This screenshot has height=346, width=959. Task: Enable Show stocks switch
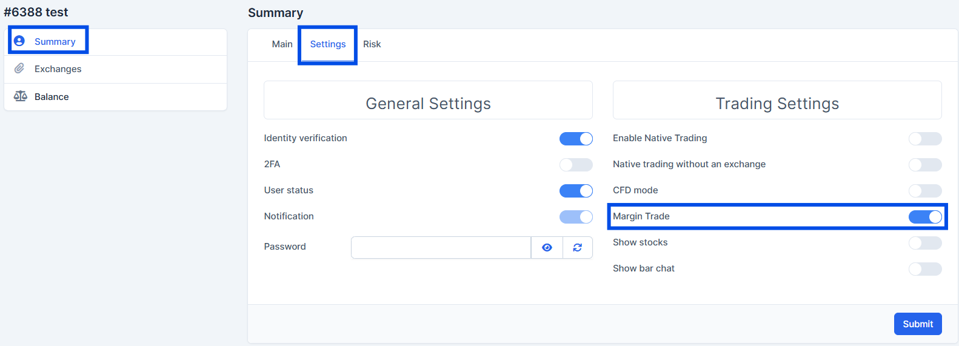tap(925, 243)
